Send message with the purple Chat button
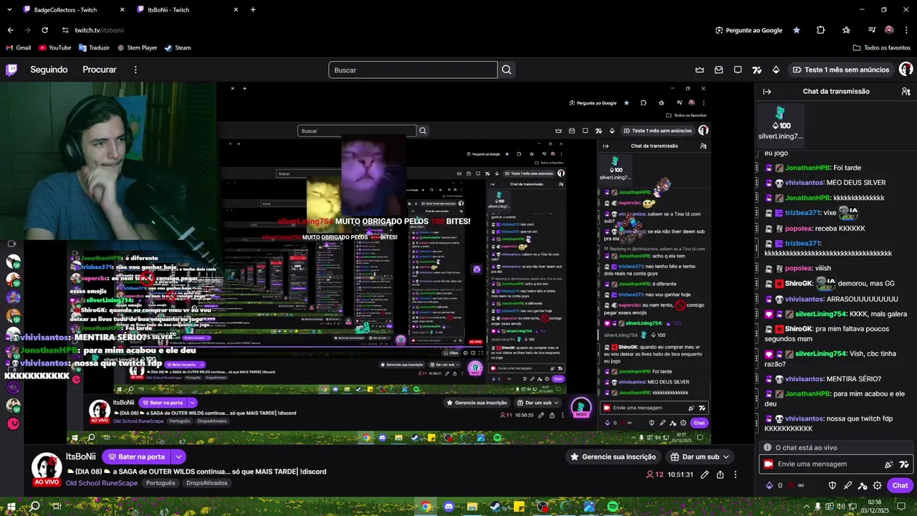 (x=901, y=485)
